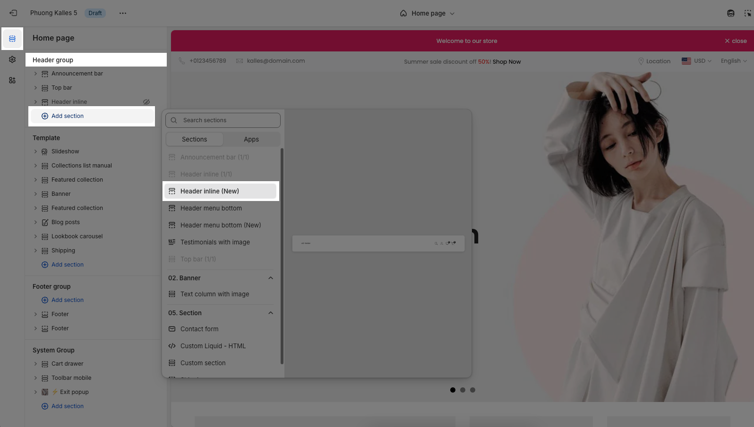Expand the Top bar tree item
754x427 pixels.
[35, 88]
